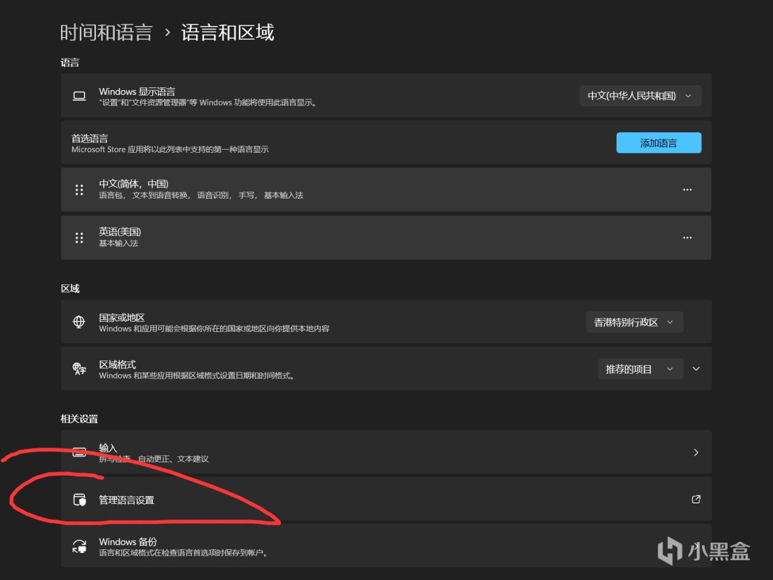This screenshot has height=580, width=773.
Task: Select the 中文(简体，中国) language label
Action: tap(133, 184)
